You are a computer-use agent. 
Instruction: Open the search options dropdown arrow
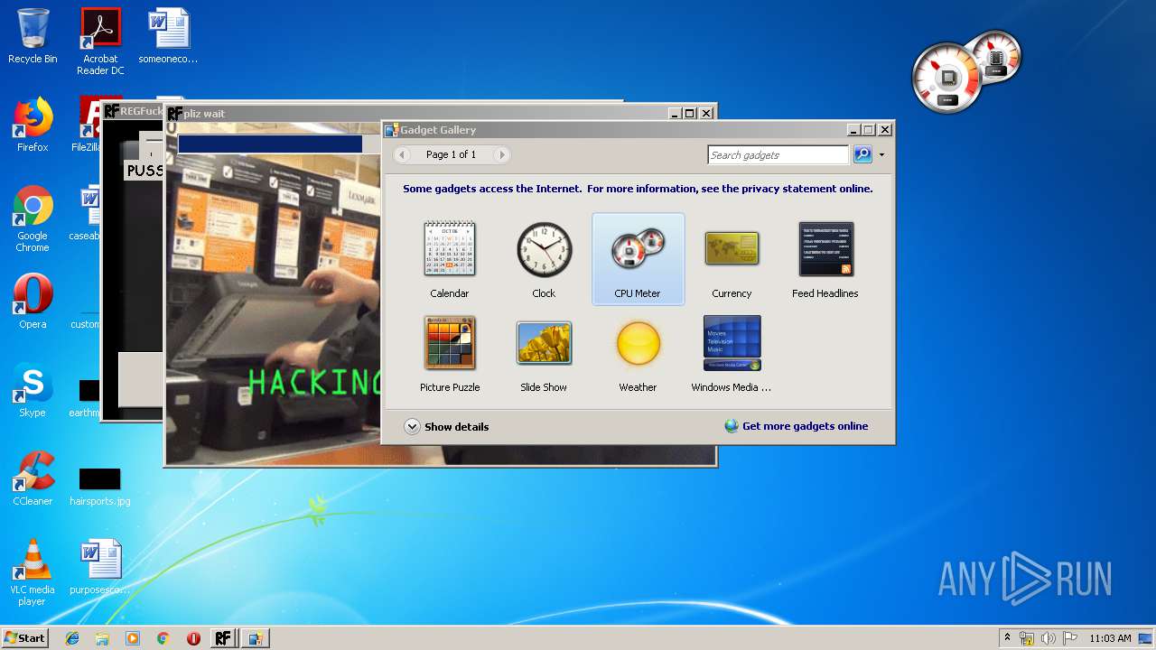[x=881, y=154]
